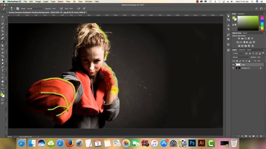The height and width of the screenshot is (149, 266).
Task: Select the Clone Stamp tool
Action: 2,46
